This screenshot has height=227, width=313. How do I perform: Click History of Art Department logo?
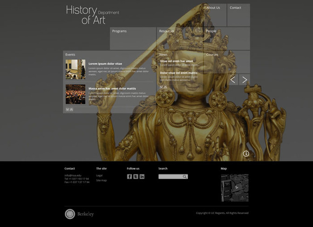click(92, 15)
